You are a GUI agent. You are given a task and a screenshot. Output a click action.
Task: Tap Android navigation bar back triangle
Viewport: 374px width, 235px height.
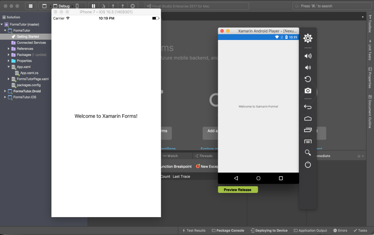236,178
